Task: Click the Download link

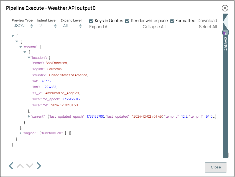Action: point(208,20)
